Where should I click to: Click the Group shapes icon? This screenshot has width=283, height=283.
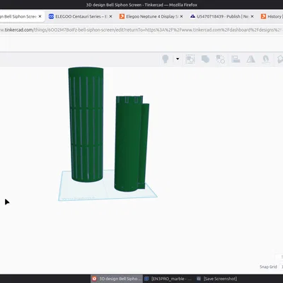point(190,59)
